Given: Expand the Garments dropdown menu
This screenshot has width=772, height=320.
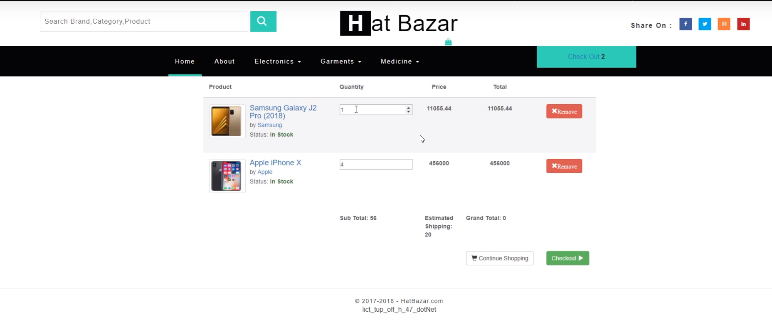Looking at the screenshot, I should [341, 62].
